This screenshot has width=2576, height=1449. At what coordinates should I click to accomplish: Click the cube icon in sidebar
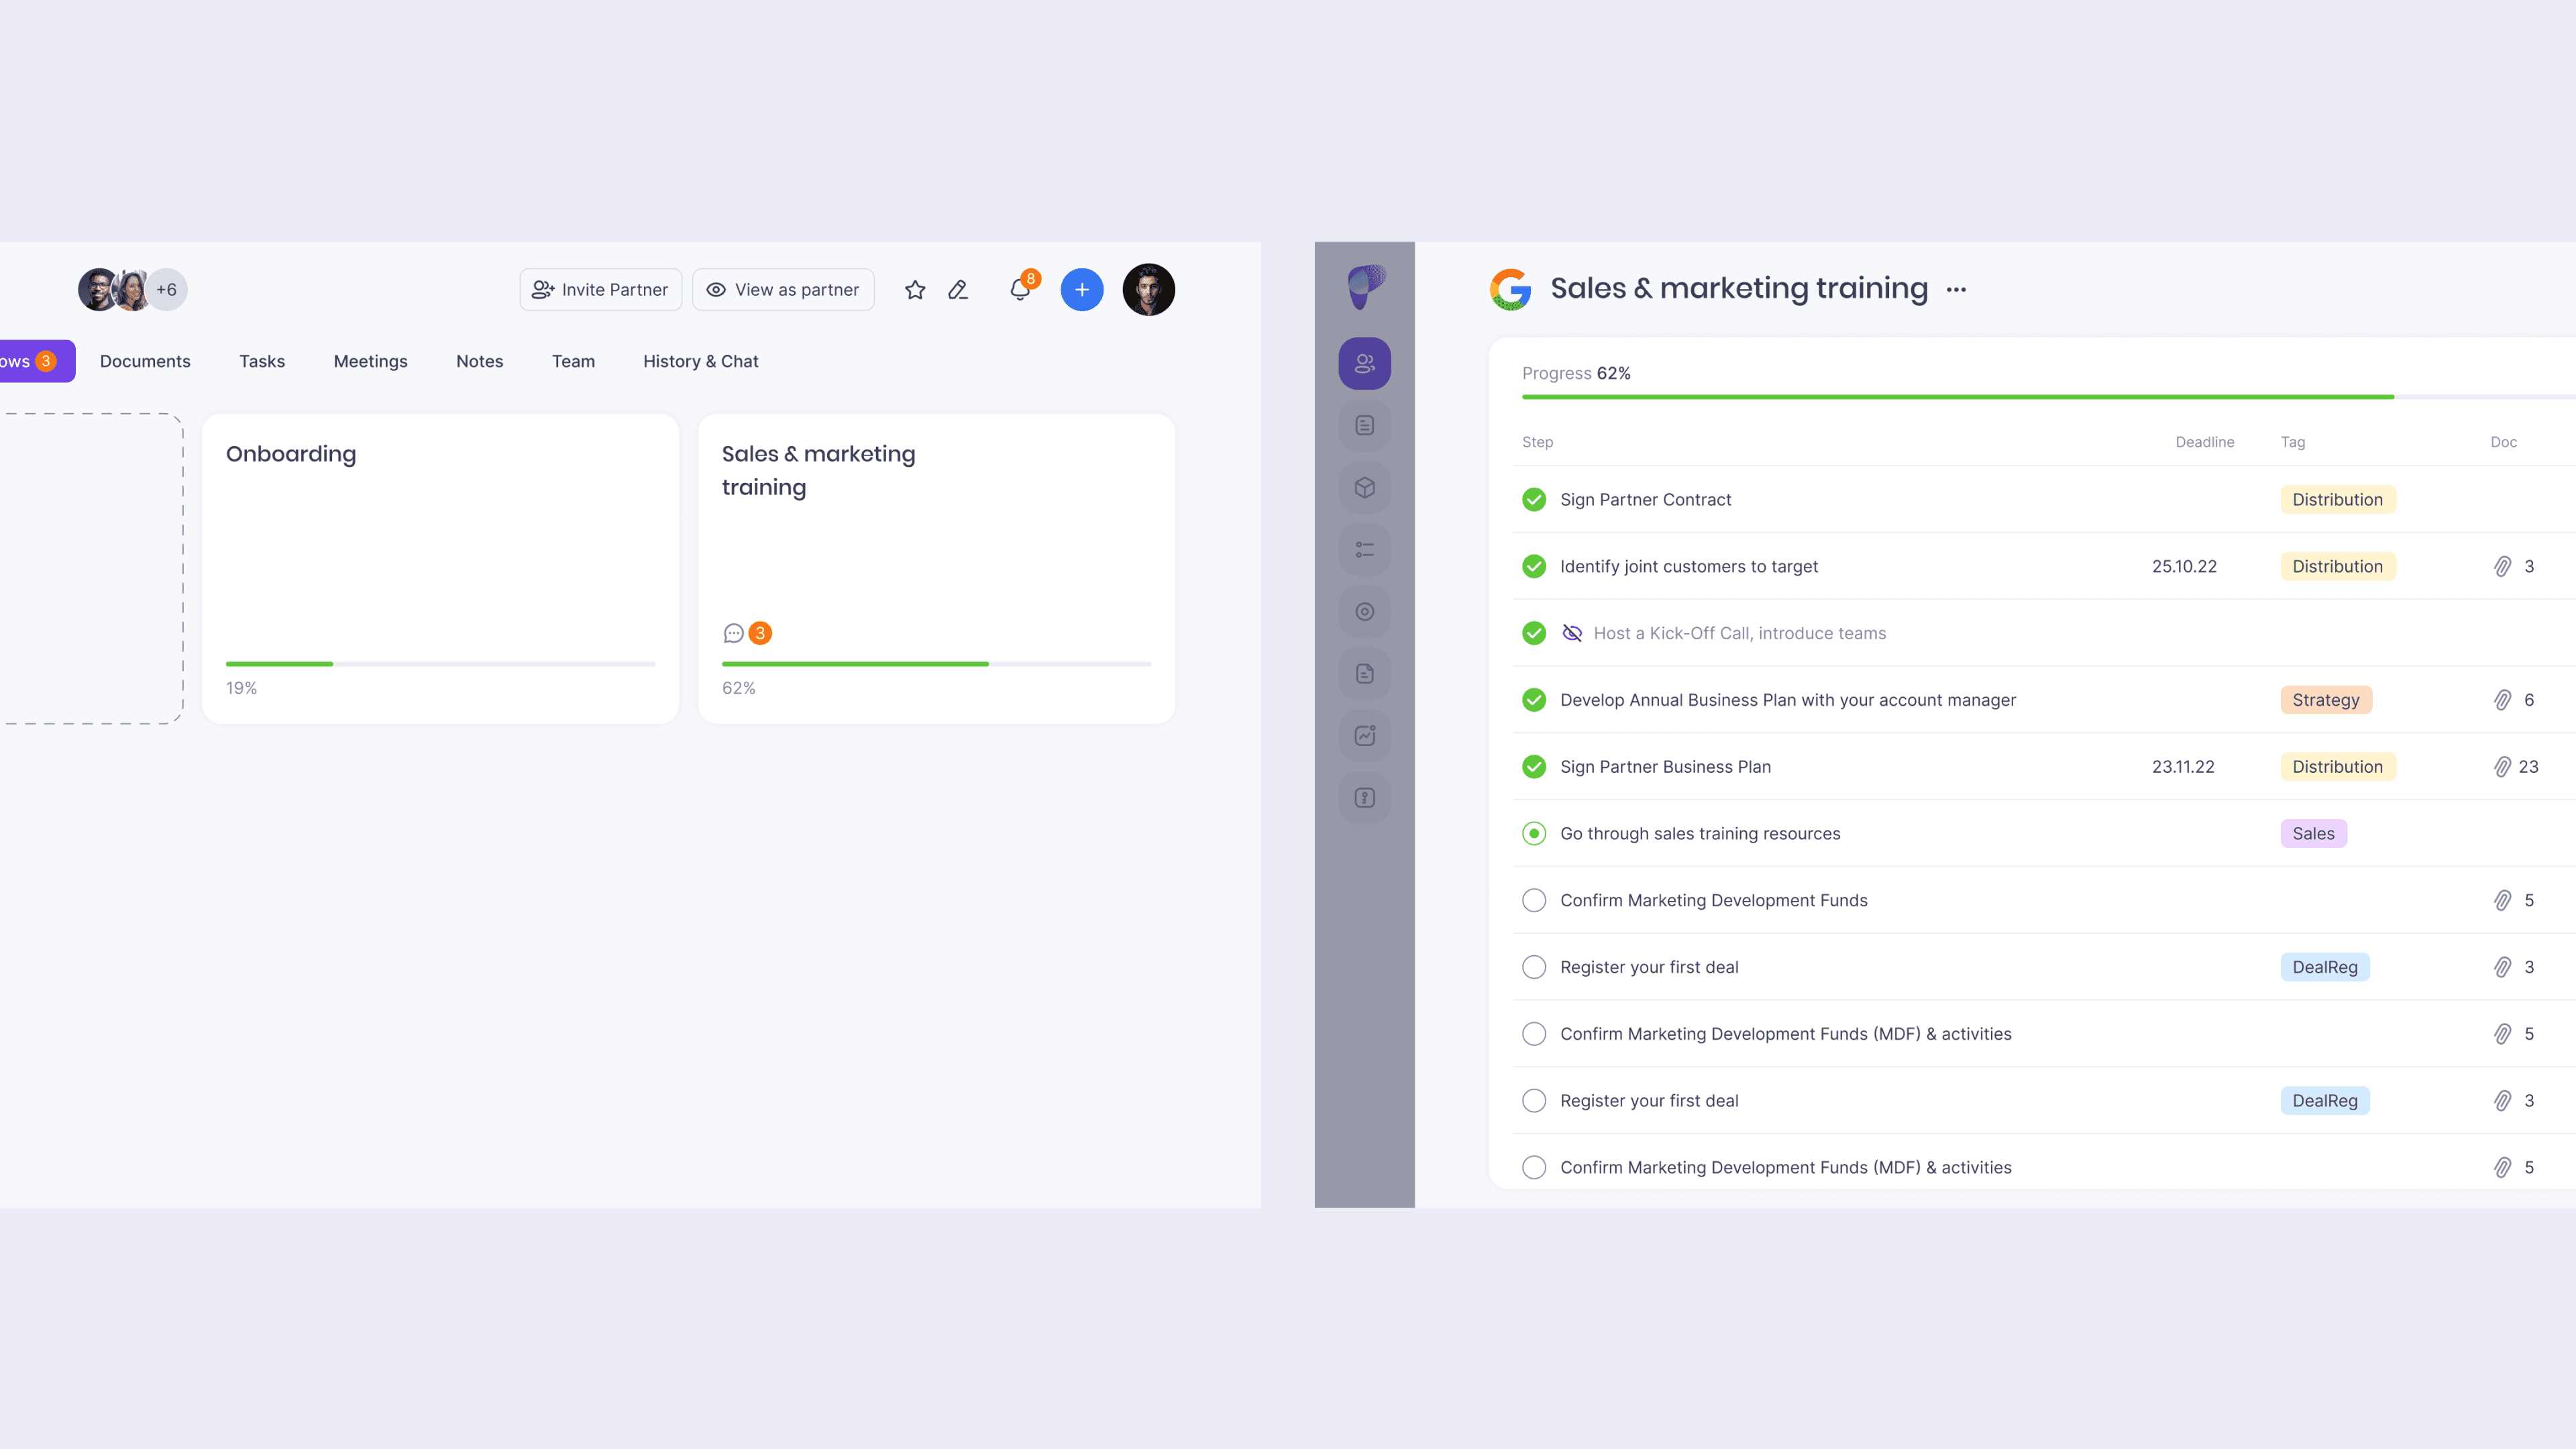click(1364, 488)
